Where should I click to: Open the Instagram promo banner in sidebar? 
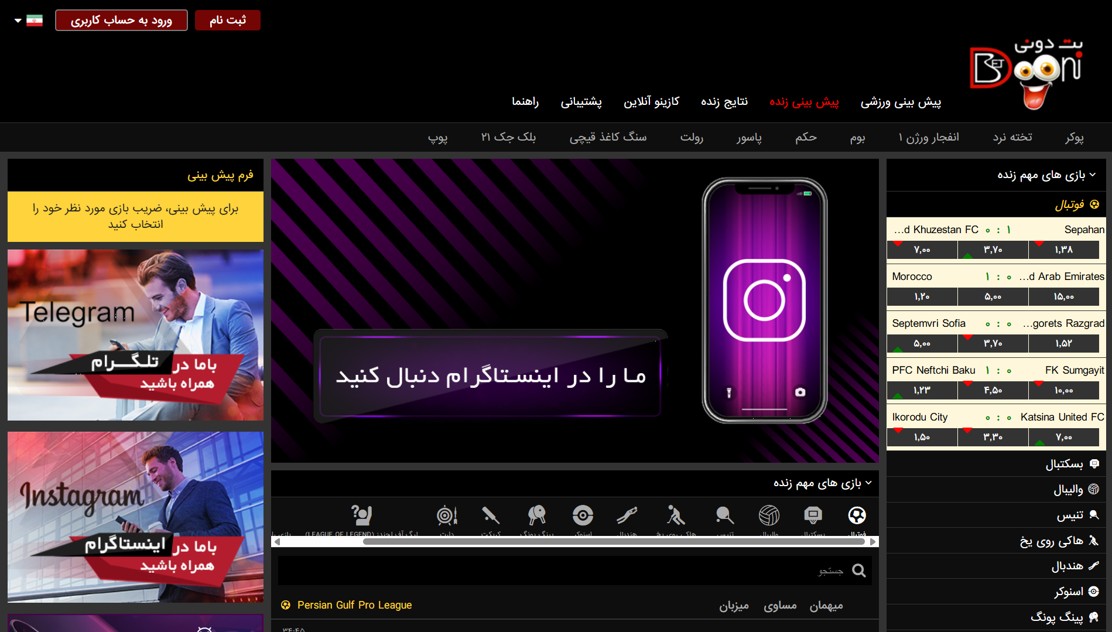pos(135,517)
